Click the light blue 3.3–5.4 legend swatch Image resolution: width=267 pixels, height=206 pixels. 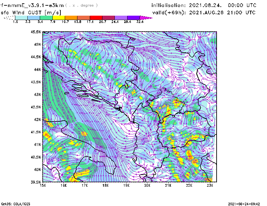[34, 18]
